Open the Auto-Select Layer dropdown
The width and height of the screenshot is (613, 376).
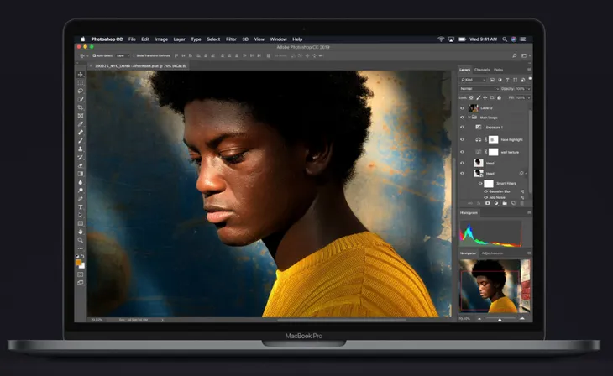(x=123, y=55)
